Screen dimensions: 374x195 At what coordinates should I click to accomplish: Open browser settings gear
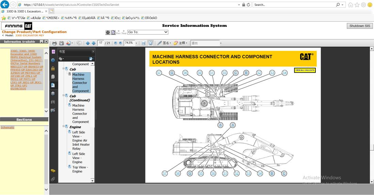[363, 5]
